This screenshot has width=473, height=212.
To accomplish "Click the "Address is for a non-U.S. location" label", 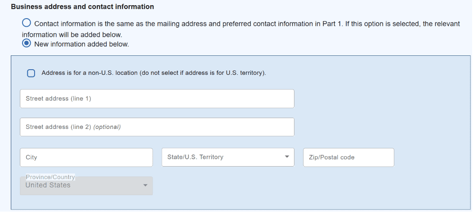I will [x=153, y=73].
